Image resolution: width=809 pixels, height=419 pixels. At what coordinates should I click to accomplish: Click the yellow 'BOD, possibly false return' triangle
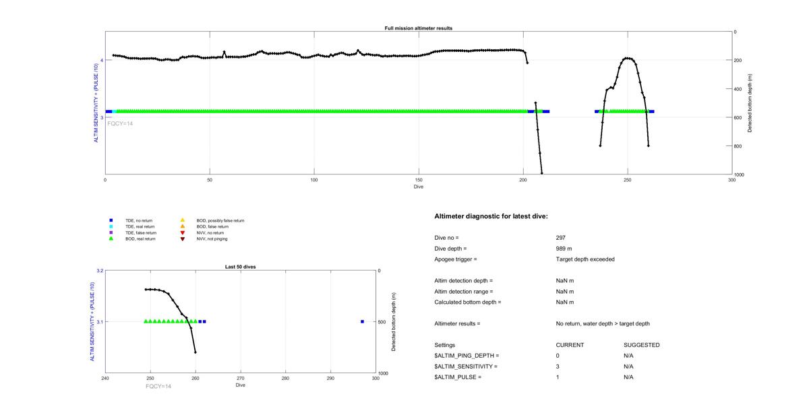182,220
